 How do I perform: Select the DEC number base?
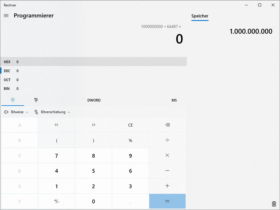(x=94, y=71)
